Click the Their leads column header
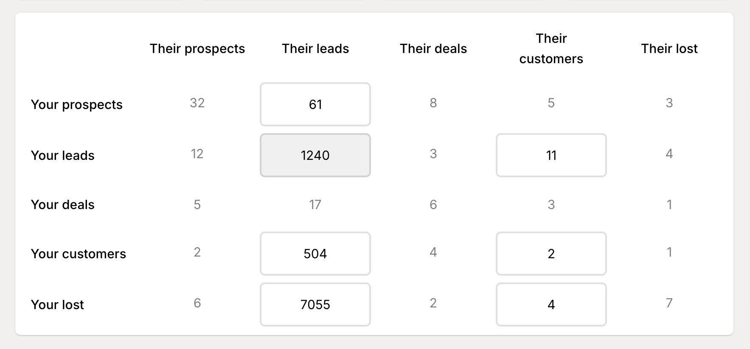The image size is (750, 349). pos(315,48)
